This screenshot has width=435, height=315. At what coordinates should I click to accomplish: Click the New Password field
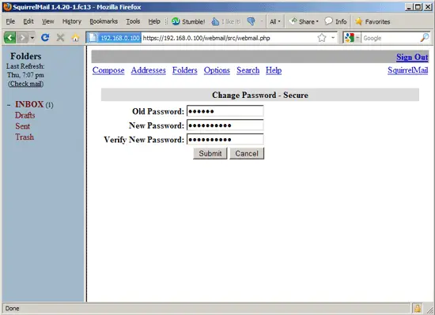click(225, 125)
